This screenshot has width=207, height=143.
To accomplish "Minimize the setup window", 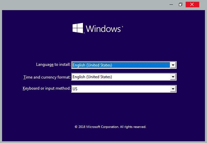I will [x=171, y=4].
